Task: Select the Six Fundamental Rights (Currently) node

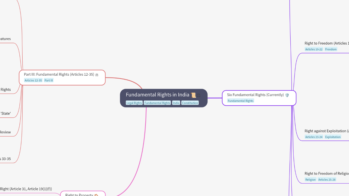Action: tap(259, 98)
